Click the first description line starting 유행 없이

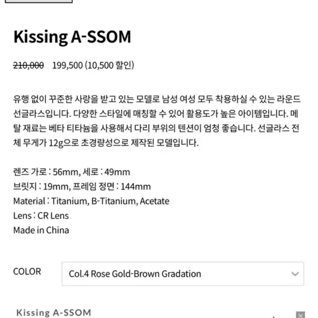[x=157, y=99]
